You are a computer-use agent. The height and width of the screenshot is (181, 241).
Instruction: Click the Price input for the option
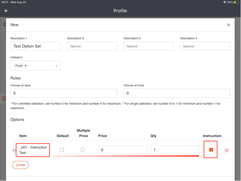122,150
